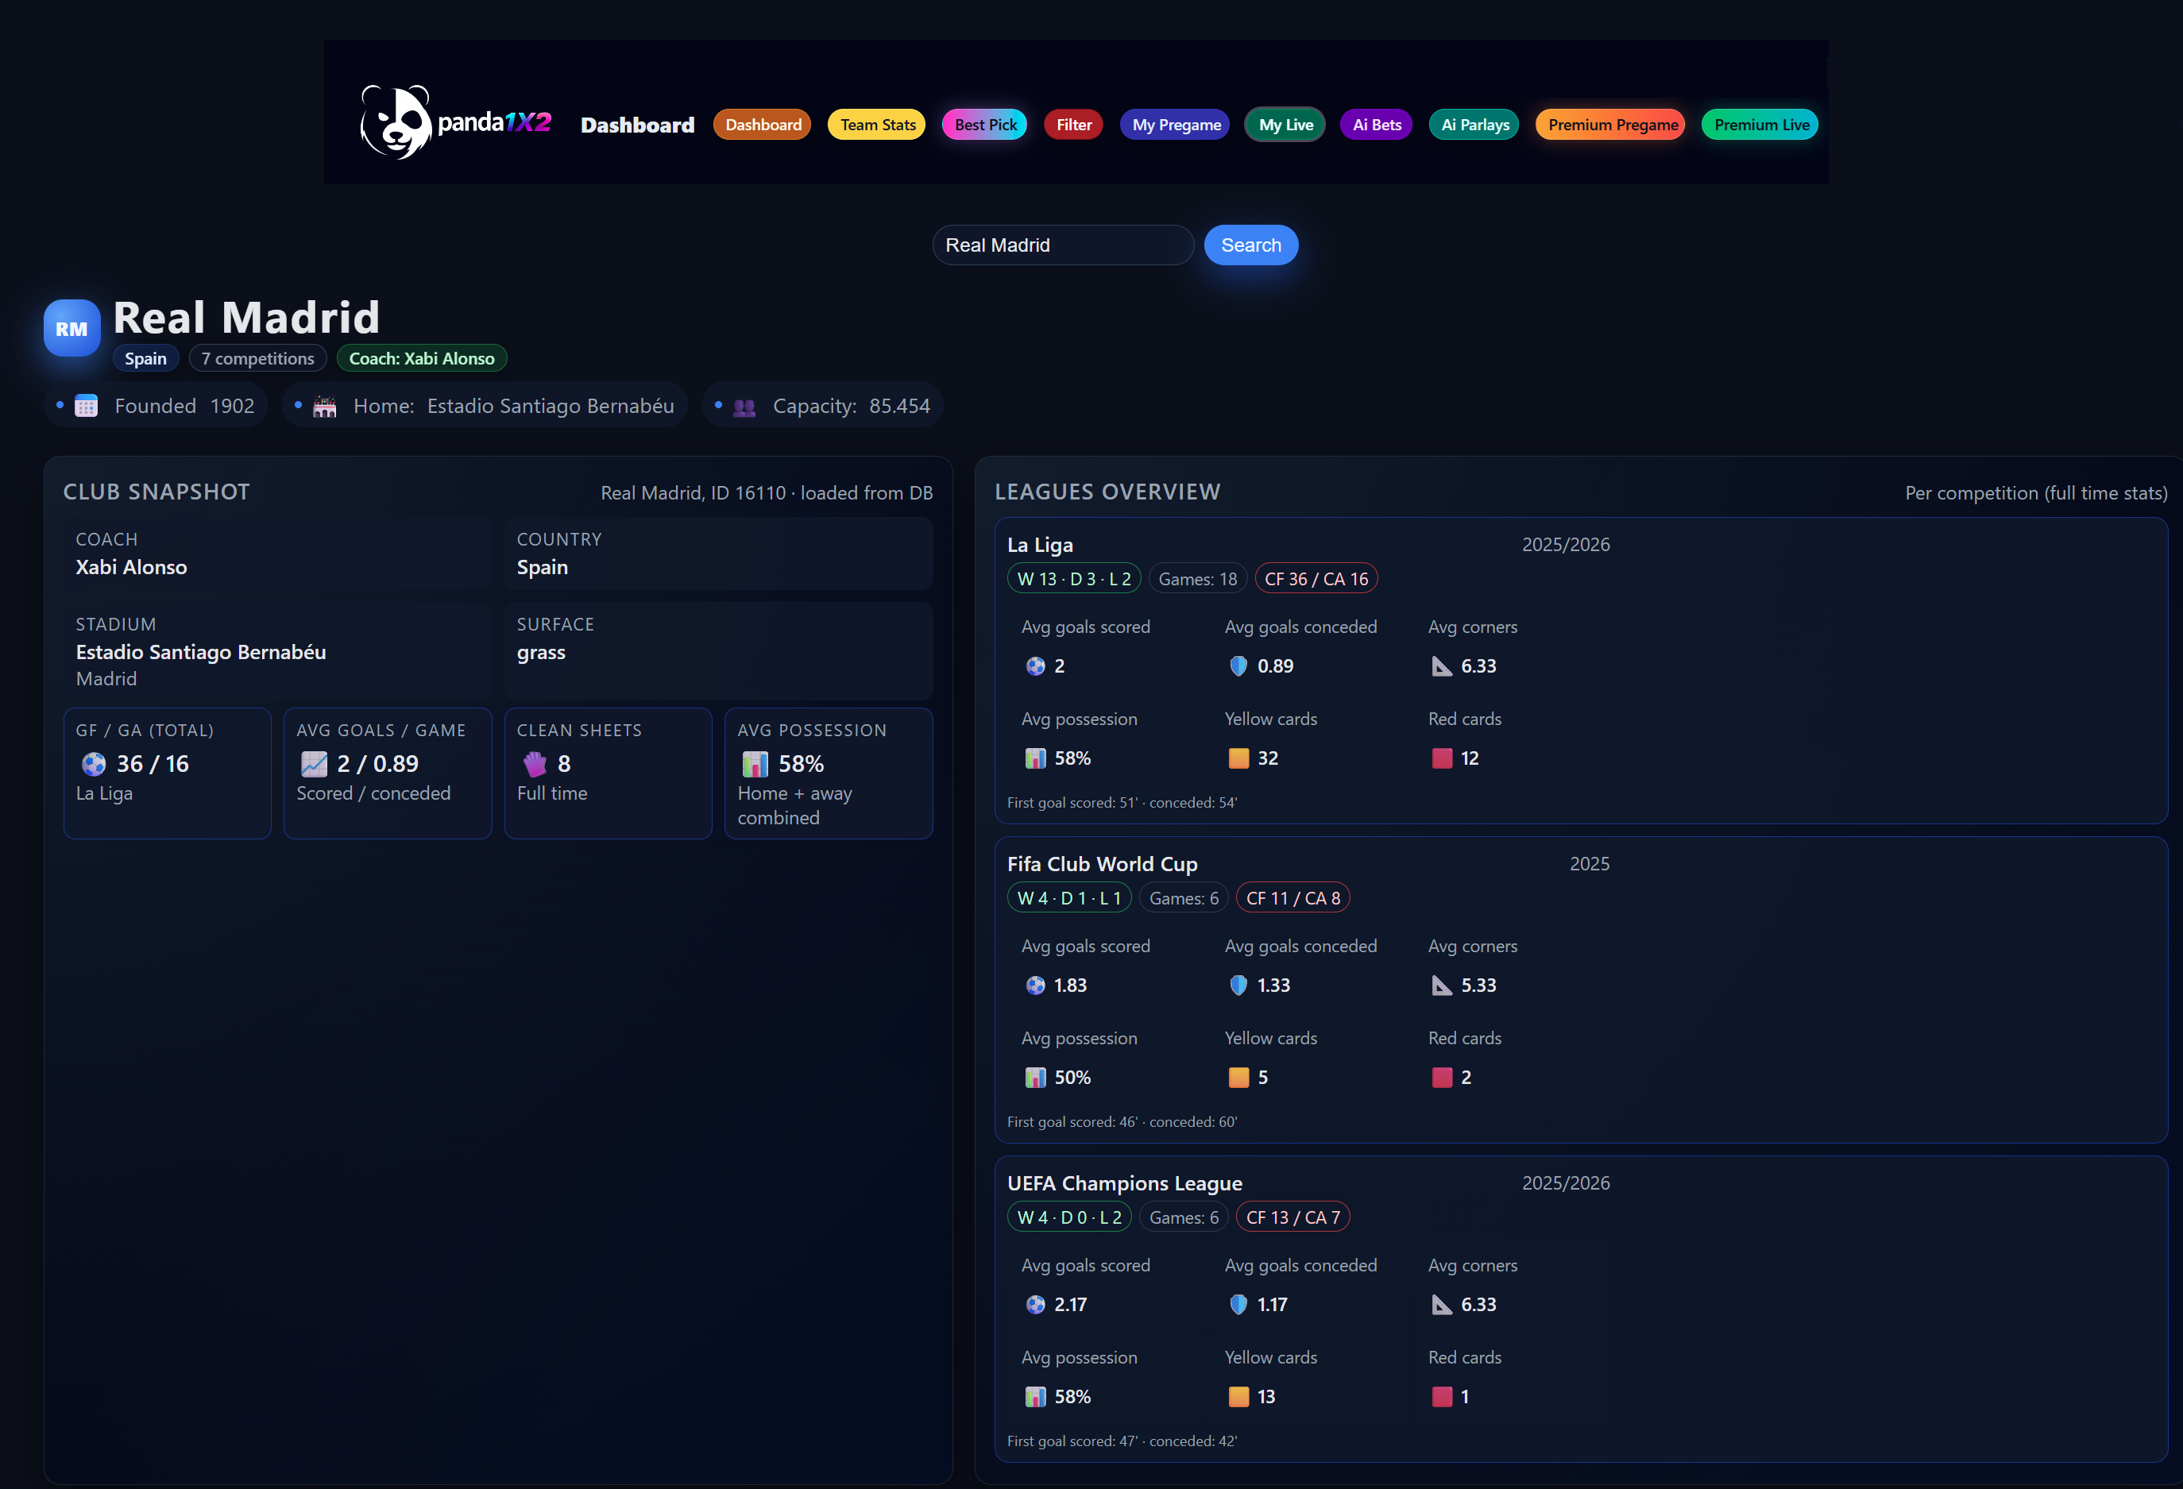Viewport: 2183px width, 1489px height.
Task: Click the people icon beside Capacity
Action: [x=744, y=407]
